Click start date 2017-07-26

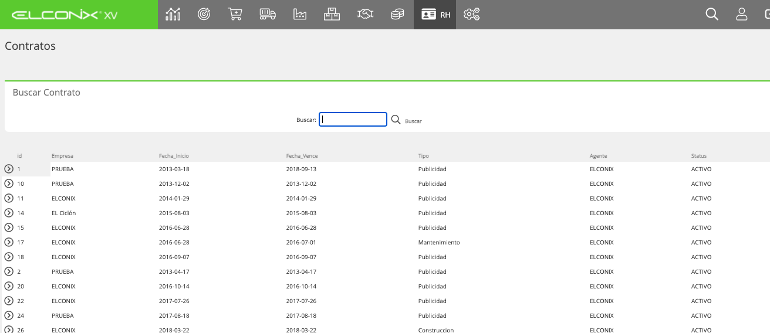click(x=174, y=301)
